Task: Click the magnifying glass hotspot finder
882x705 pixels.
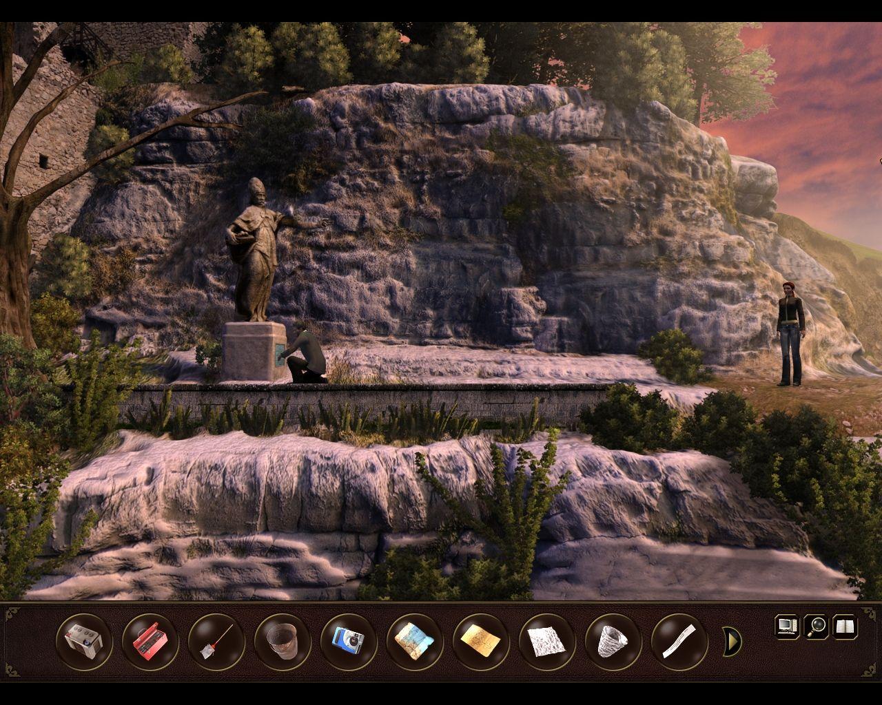Action: click(817, 627)
